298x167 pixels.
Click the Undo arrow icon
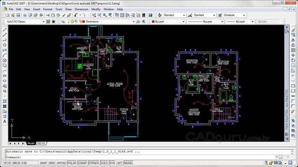pos(76,15)
